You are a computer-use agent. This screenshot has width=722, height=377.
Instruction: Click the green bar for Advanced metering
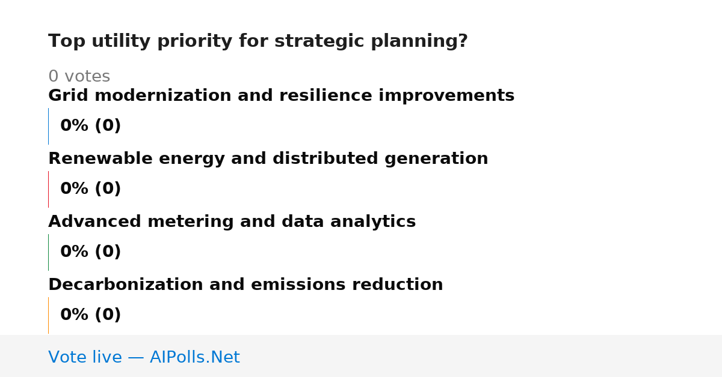click(x=48, y=252)
